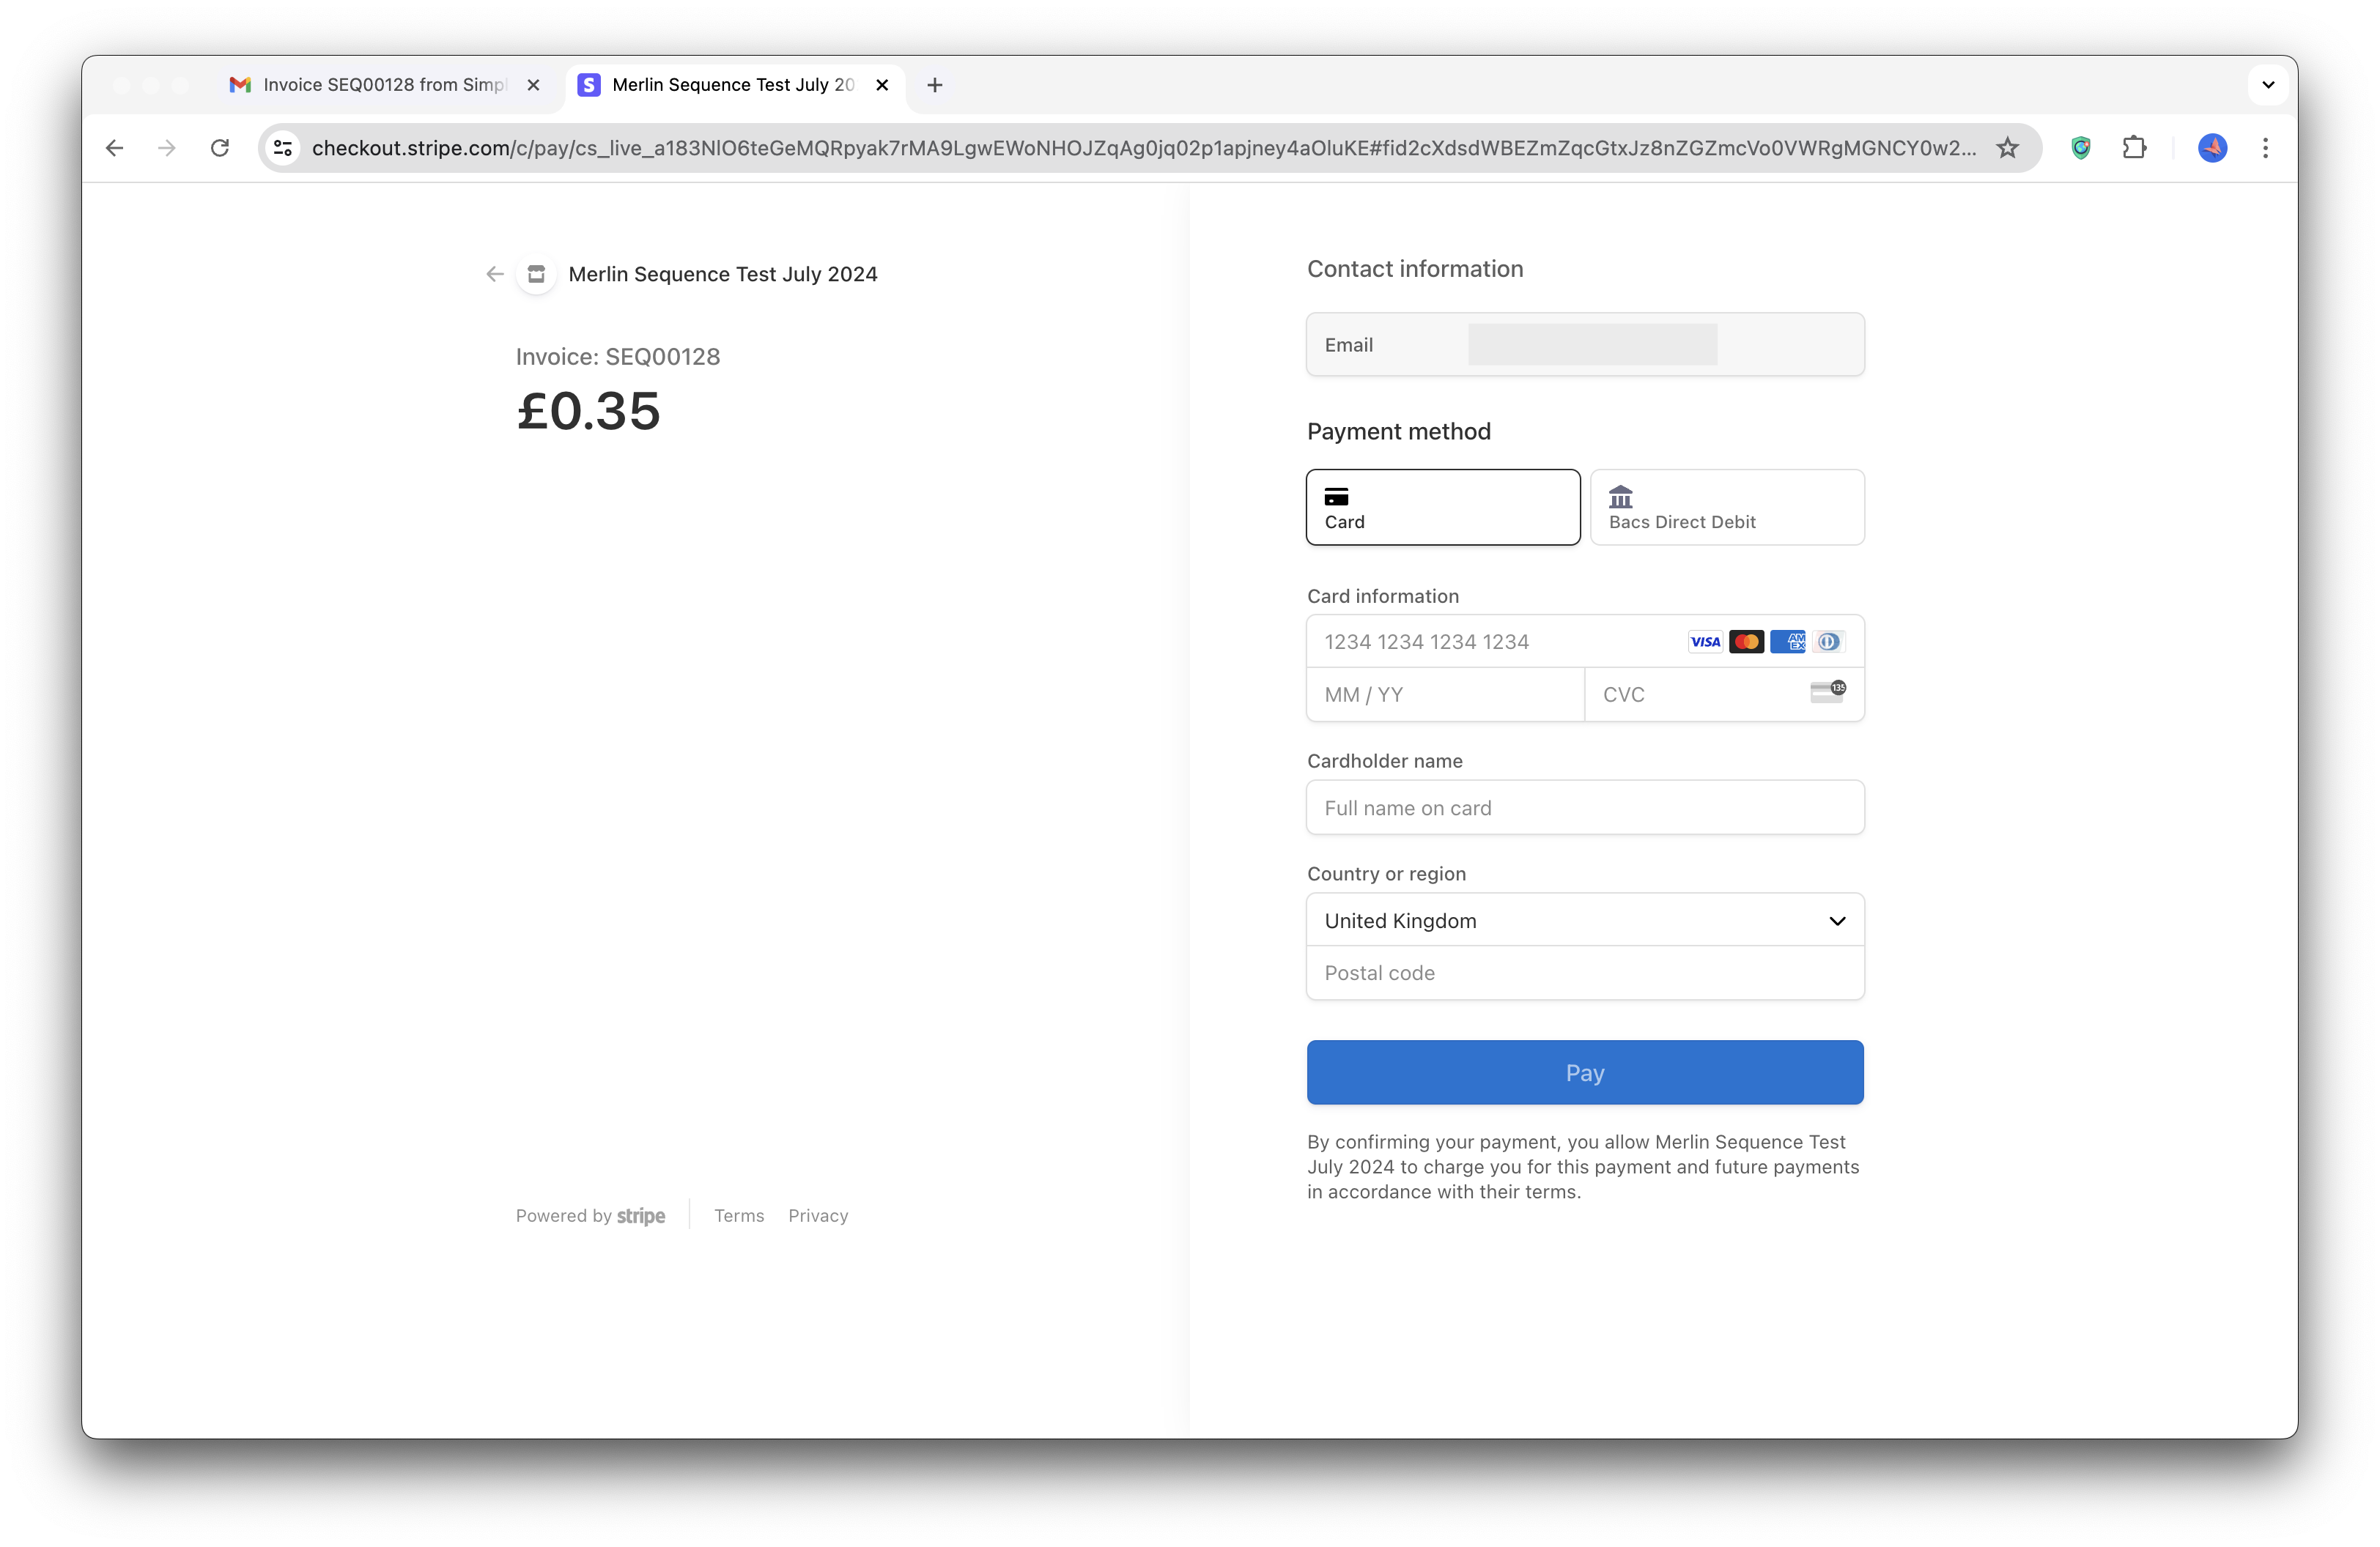Click the merchant store icon
This screenshot has height=1547, width=2380.
pyautogui.click(x=536, y=274)
